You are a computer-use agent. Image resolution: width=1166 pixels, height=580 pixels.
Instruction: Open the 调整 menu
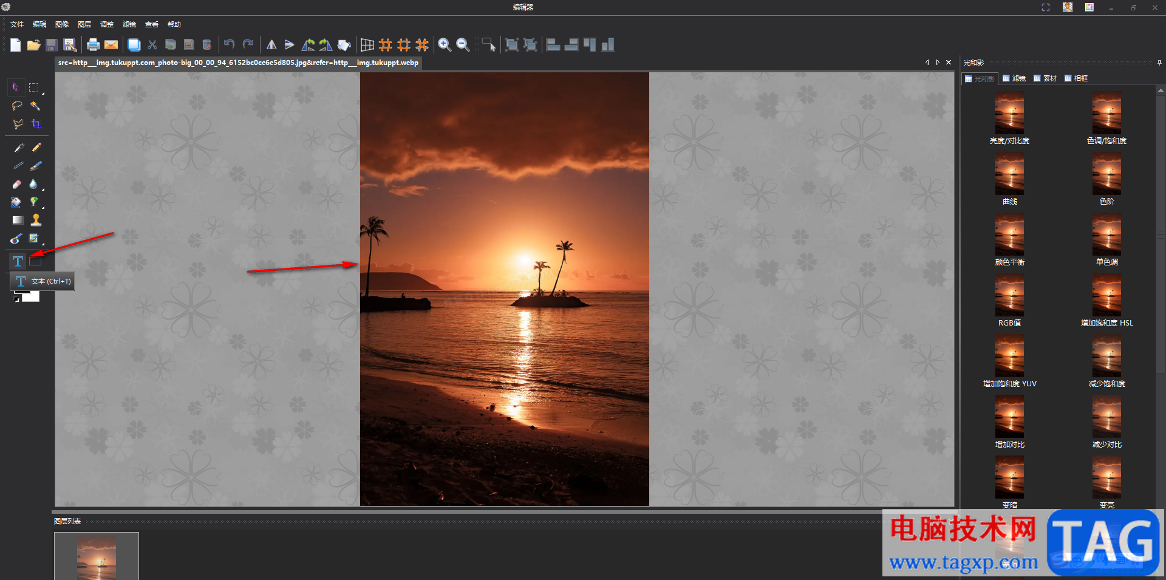(107, 24)
